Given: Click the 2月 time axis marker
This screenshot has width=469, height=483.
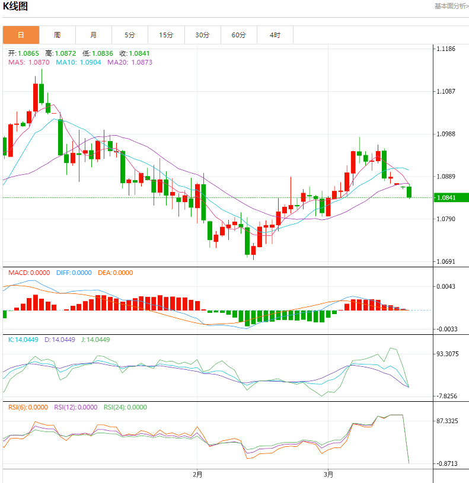Looking at the screenshot, I should [197, 474].
